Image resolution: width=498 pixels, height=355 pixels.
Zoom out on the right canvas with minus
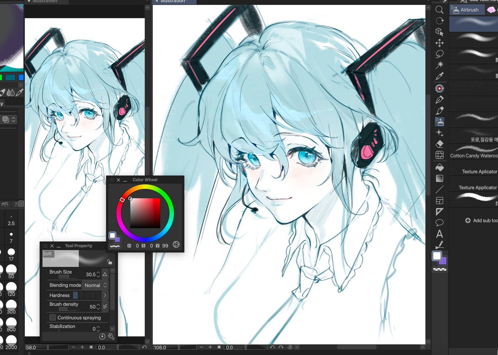click(x=201, y=347)
